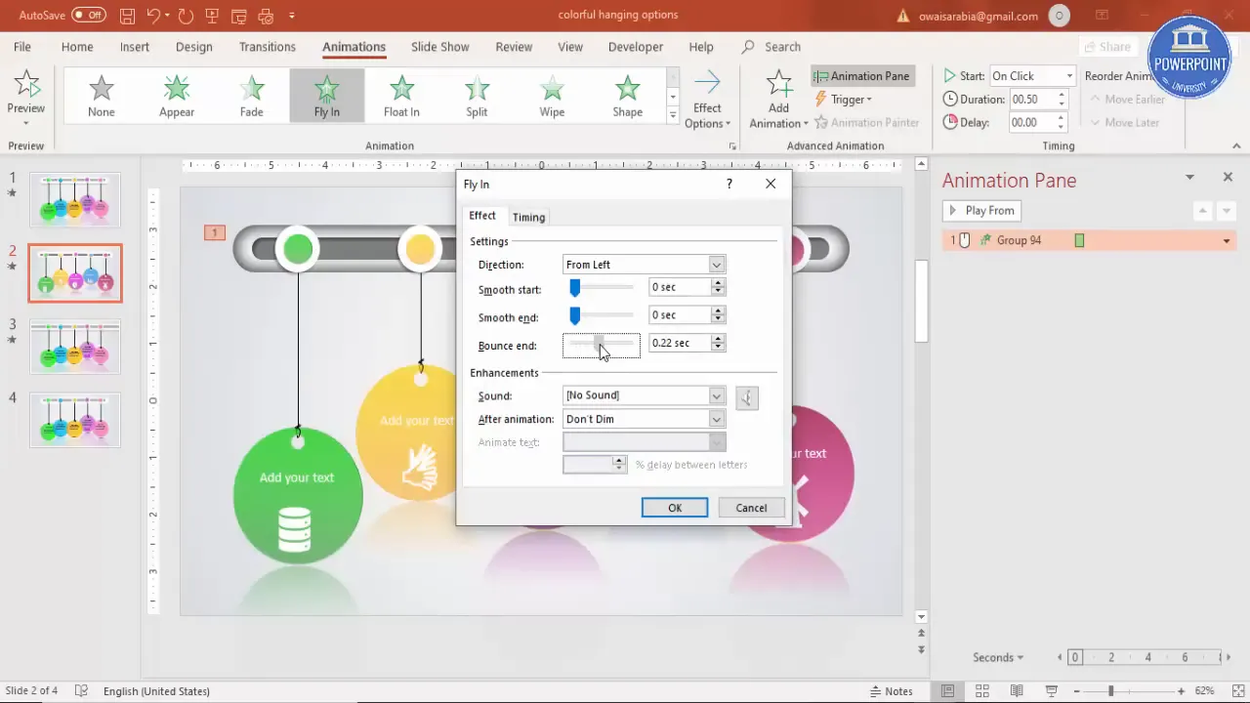Open the Effect Options dropdown
Screen dimensions: 1250x703
708,100
